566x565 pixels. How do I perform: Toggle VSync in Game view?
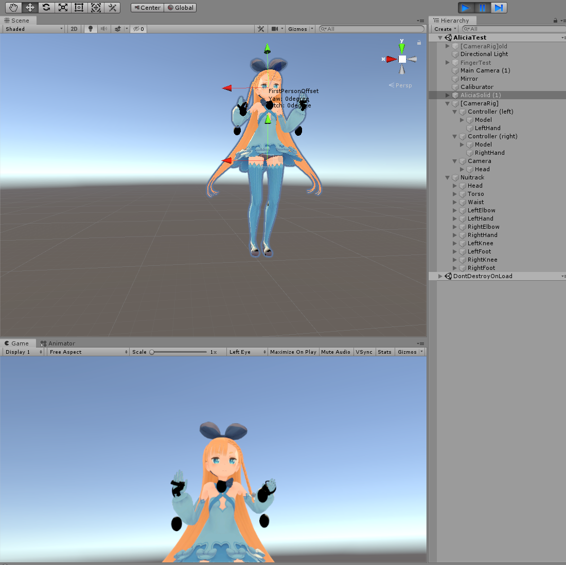364,352
